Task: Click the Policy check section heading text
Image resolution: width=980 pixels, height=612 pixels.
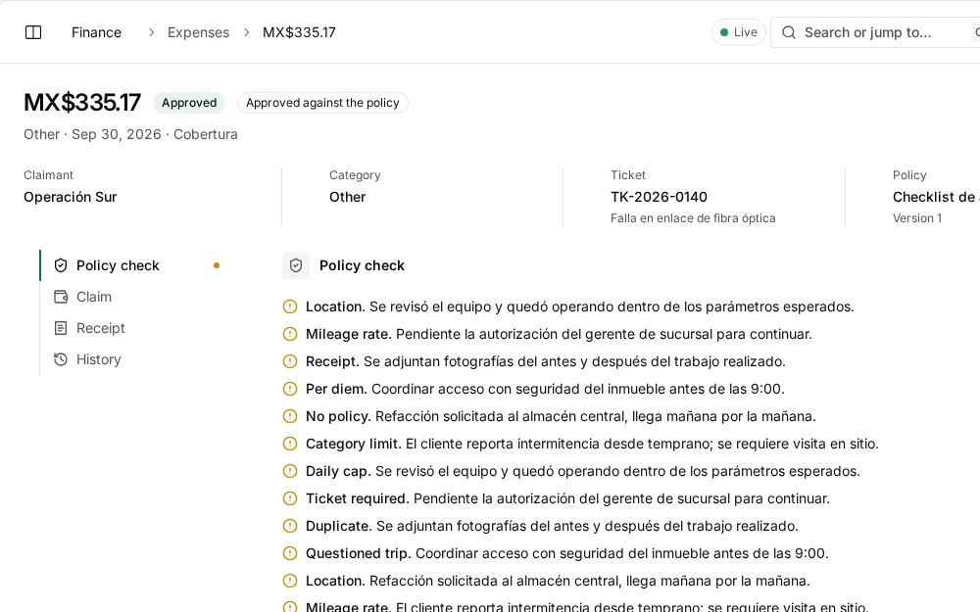Action: pyautogui.click(x=362, y=265)
